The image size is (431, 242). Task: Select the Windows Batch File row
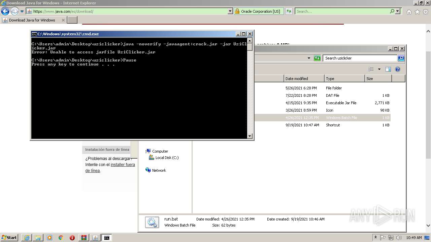pos(323,118)
